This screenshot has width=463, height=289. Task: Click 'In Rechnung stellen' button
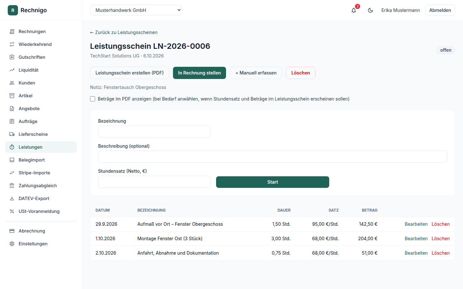199,73
